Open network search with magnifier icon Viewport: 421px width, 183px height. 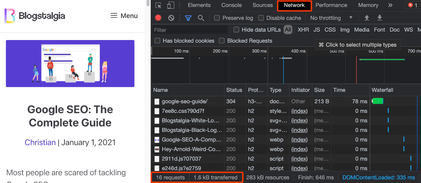coord(201,18)
